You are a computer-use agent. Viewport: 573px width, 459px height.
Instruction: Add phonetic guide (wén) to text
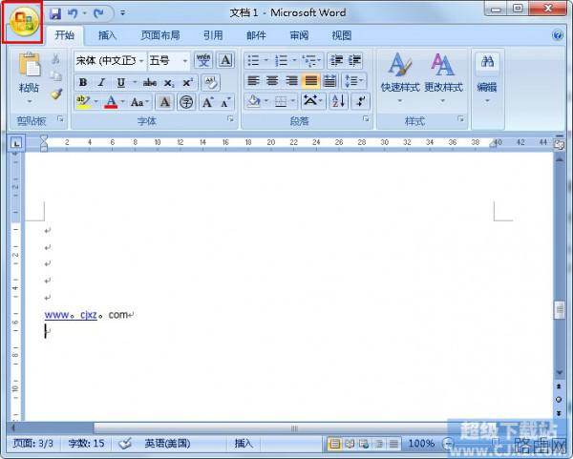click(x=203, y=60)
